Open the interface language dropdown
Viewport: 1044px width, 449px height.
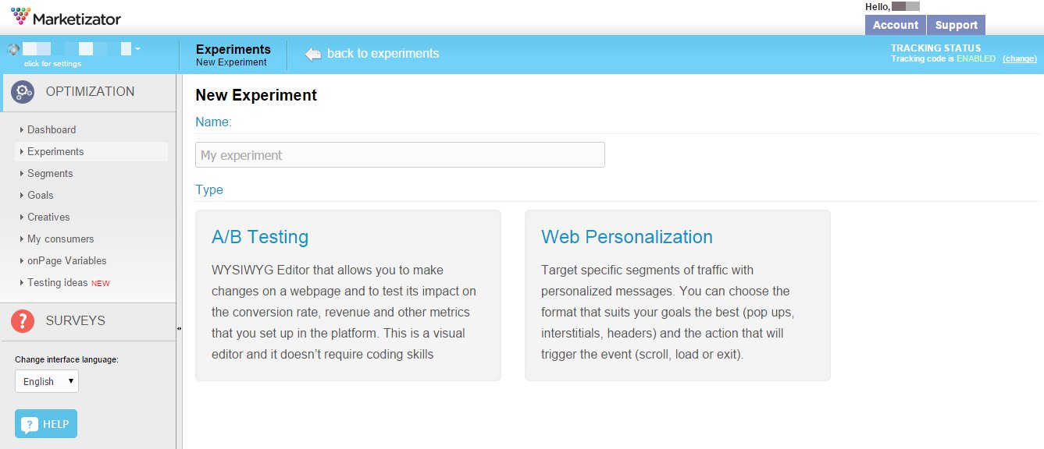(47, 381)
